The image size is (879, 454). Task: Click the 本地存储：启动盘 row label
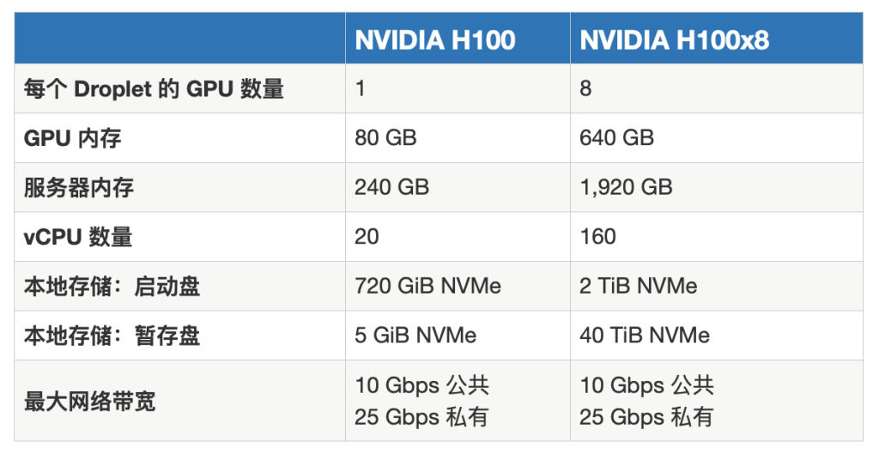(x=112, y=286)
